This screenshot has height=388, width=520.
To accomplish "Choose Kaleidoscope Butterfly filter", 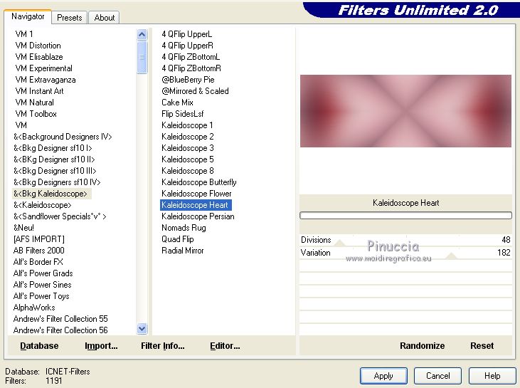I will point(199,182).
